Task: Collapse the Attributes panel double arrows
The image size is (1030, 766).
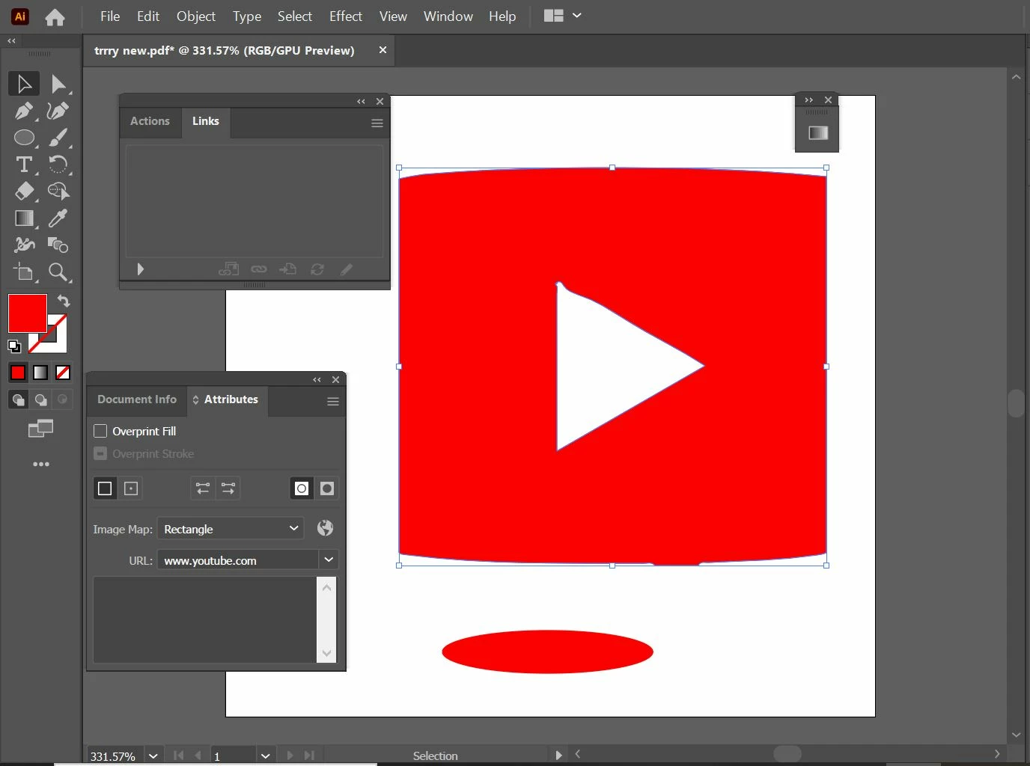Action: pyautogui.click(x=317, y=380)
